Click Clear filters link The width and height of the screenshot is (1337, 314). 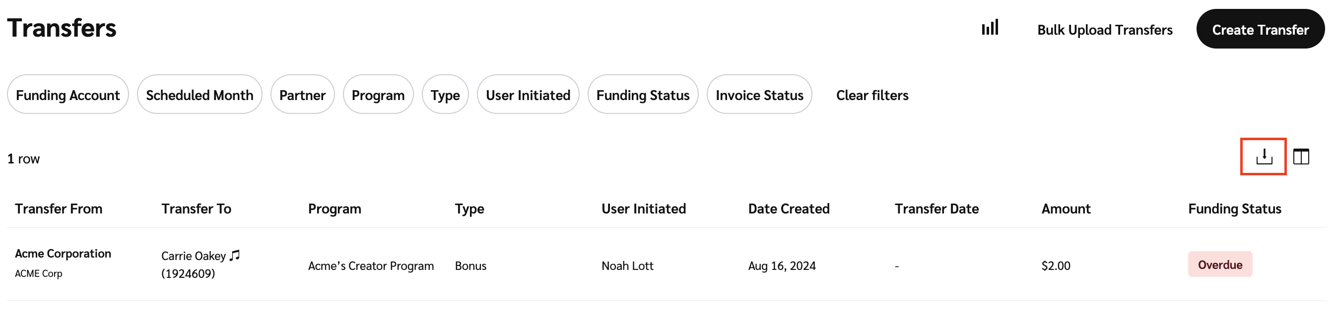pyautogui.click(x=872, y=96)
